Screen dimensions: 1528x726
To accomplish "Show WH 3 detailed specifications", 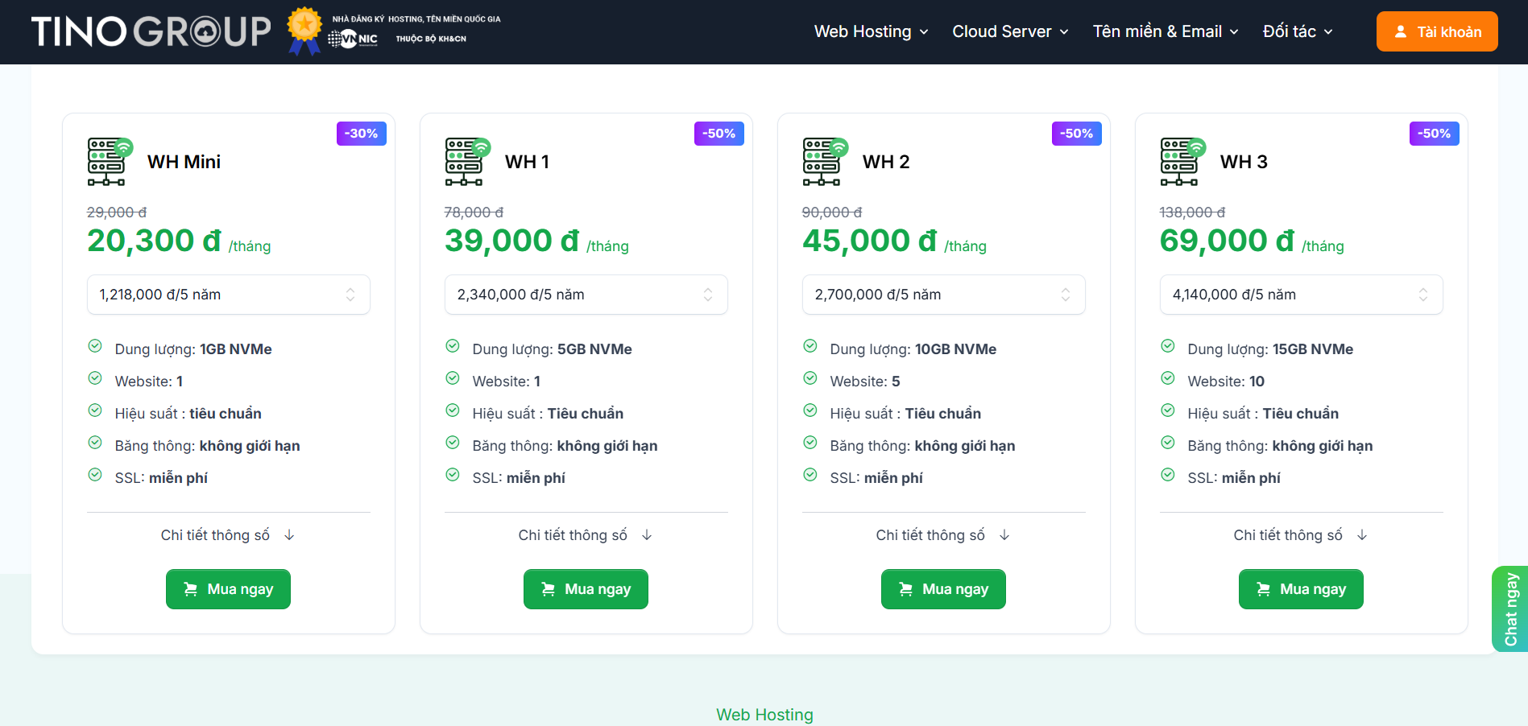I will click(x=1300, y=535).
